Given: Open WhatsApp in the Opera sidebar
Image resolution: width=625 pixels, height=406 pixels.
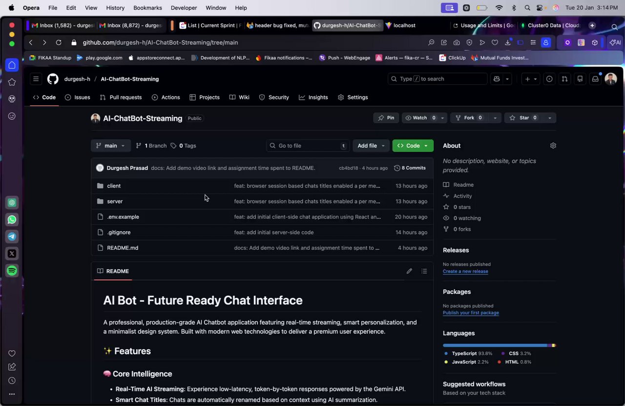Looking at the screenshot, I should [x=12, y=220].
